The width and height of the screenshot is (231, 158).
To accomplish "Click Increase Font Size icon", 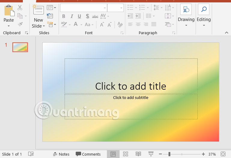I will click(102, 24).
